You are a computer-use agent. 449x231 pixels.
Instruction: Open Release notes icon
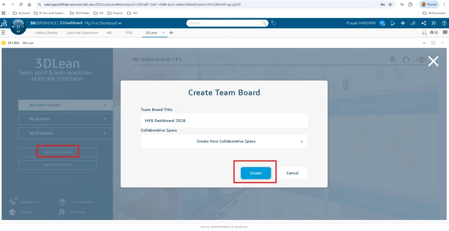12,202
